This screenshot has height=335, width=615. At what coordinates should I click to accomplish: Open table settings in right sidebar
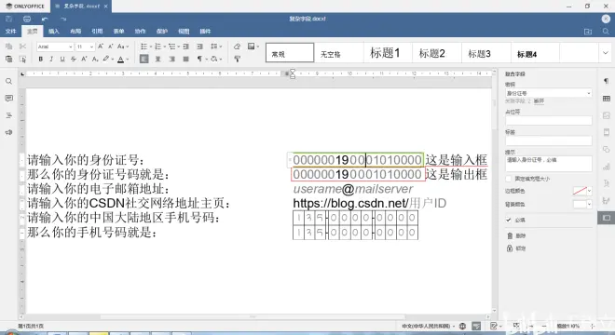click(607, 99)
